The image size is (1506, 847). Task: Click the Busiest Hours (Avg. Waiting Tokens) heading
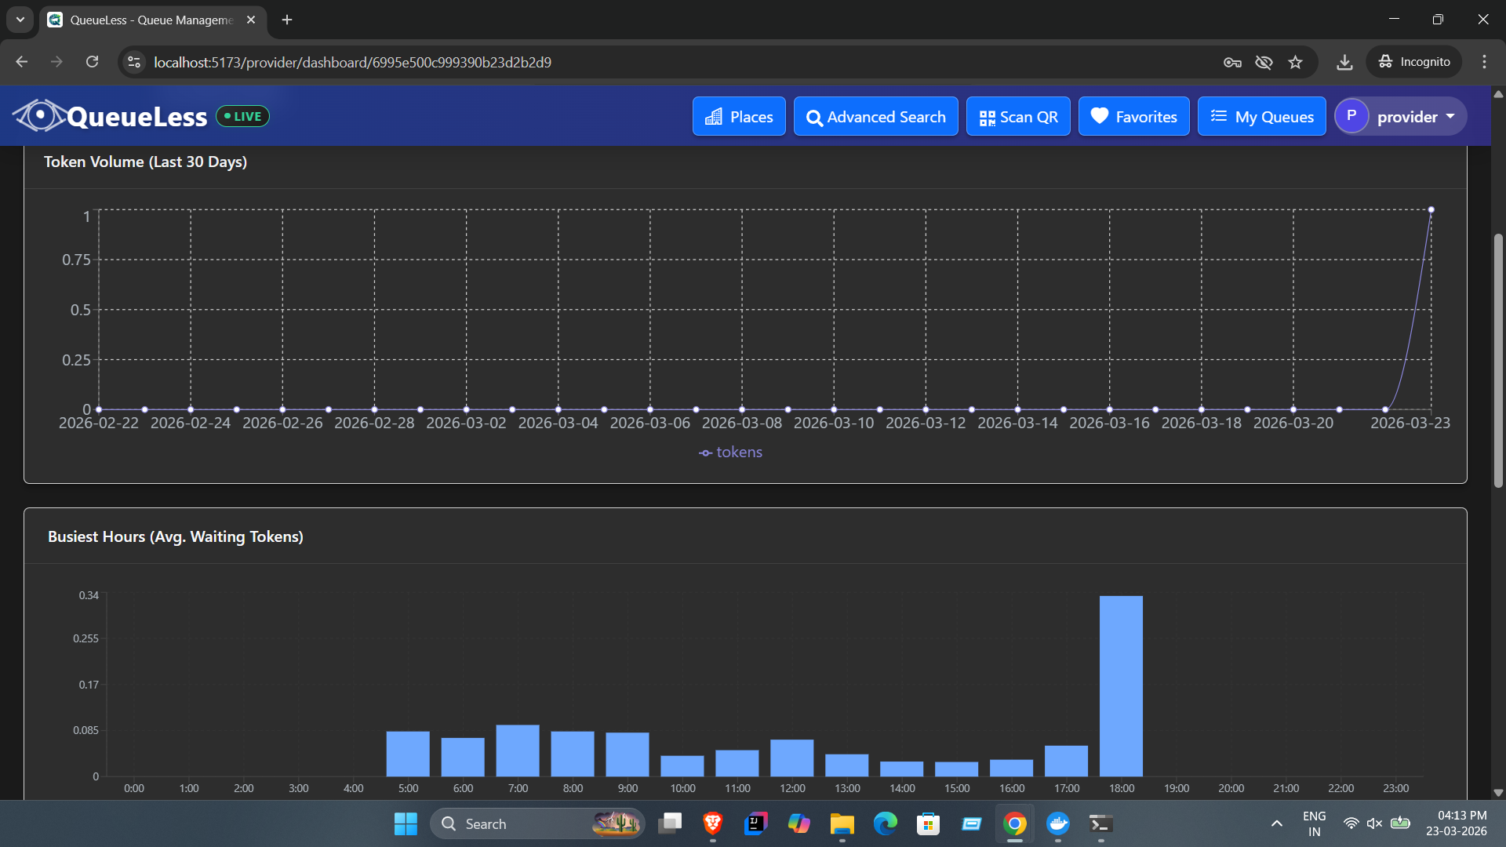[x=175, y=537]
